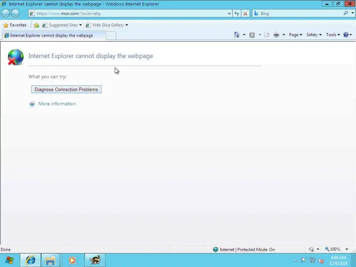
Task: Show hidden tray icons arrow
Action: point(296,260)
